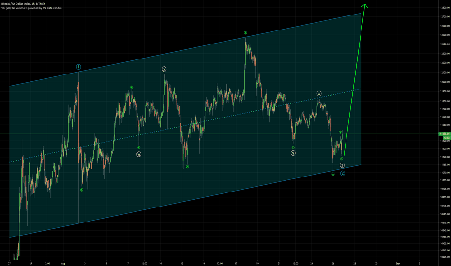Image resolution: width=451 pixels, height=266 pixels.
Task: Click the Sep label on the time axis
Action: [398, 263]
